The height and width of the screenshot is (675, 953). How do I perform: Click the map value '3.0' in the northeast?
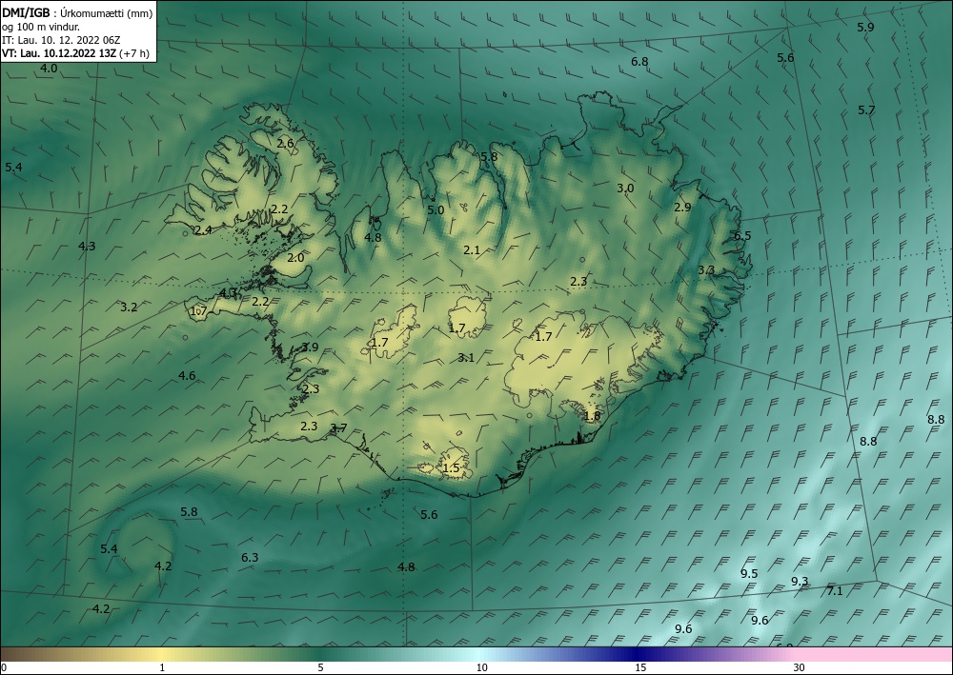coord(625,189)
